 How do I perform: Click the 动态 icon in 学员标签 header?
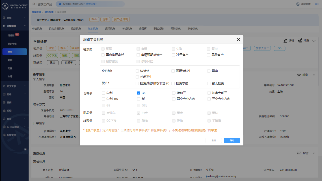click(x=300, y=41)
